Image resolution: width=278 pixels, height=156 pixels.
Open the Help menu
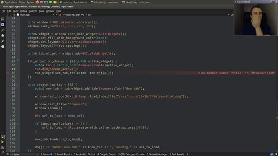[x=59, y=11]
